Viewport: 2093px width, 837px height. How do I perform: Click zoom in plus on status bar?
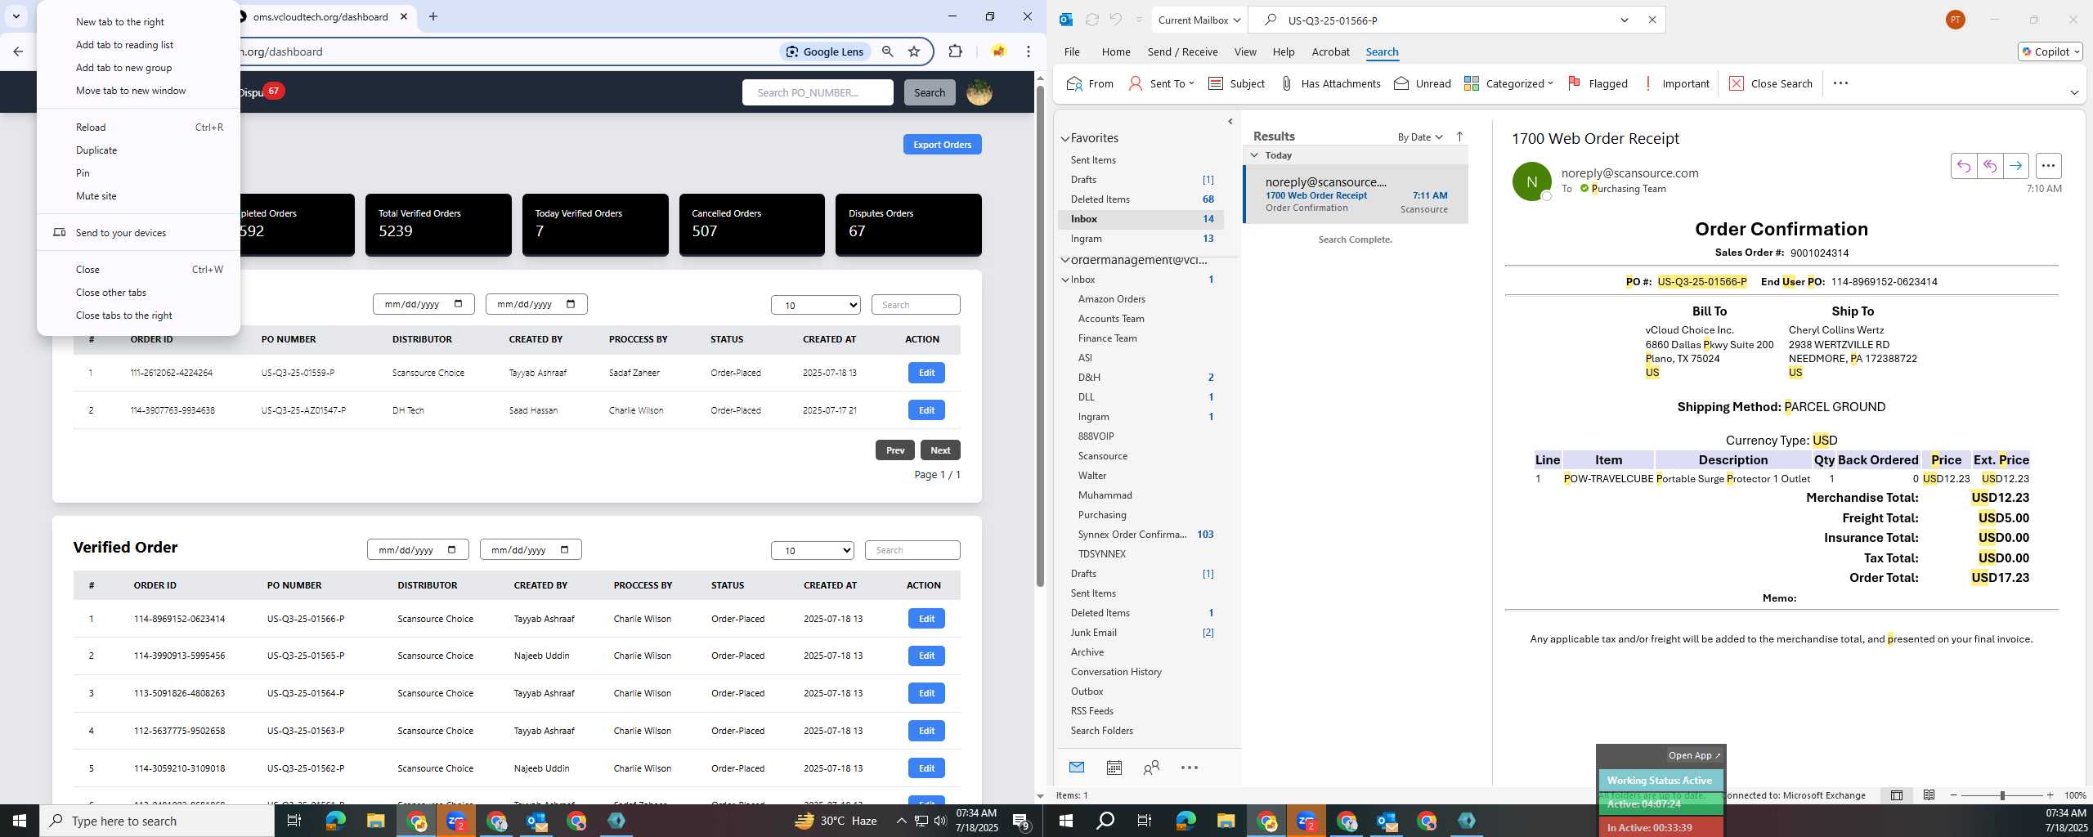[x=2050, y=795]
